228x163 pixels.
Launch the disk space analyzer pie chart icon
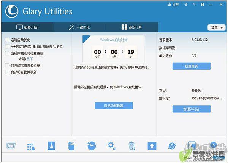pyautogui.click(x=92, y=146)
